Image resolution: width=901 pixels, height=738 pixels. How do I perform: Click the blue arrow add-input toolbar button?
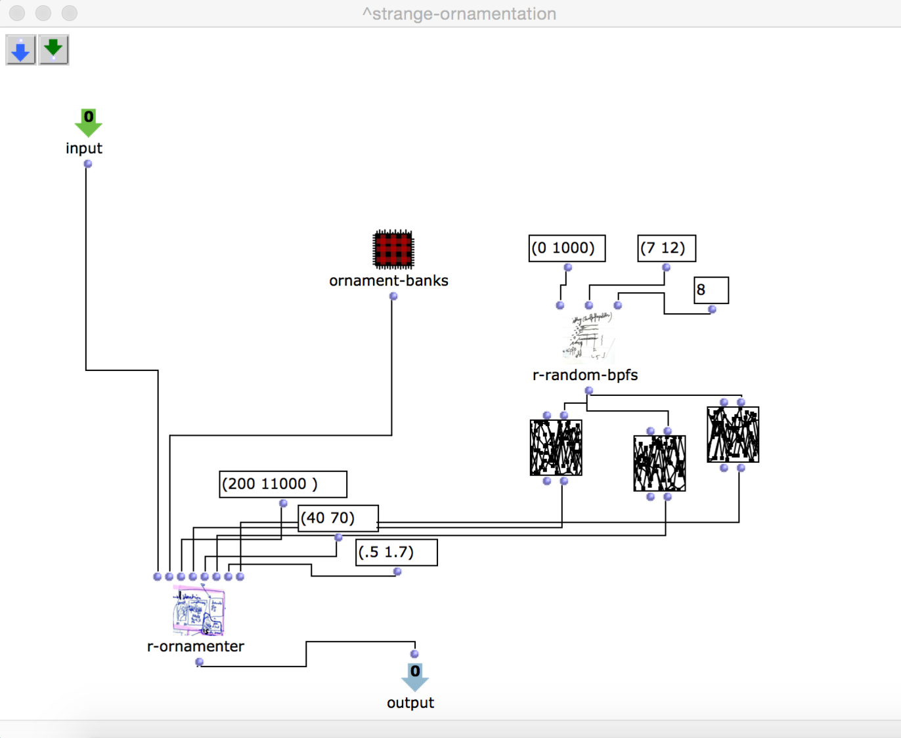(x=20, y=50)
